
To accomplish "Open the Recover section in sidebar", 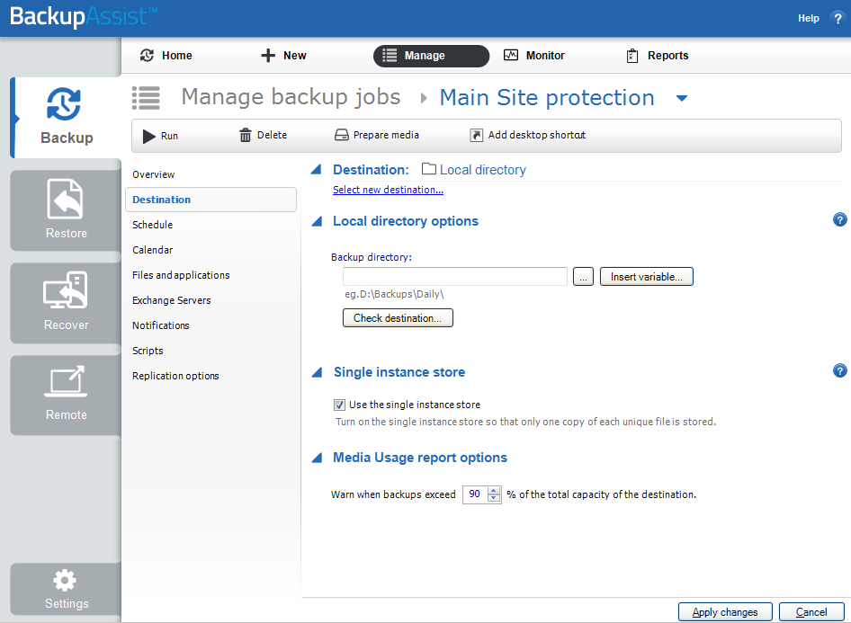I will coord(66,303).
